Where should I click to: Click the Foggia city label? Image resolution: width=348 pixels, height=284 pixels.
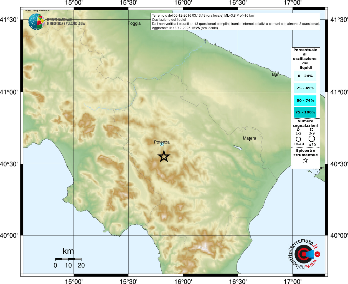click(x=134, y=23)
